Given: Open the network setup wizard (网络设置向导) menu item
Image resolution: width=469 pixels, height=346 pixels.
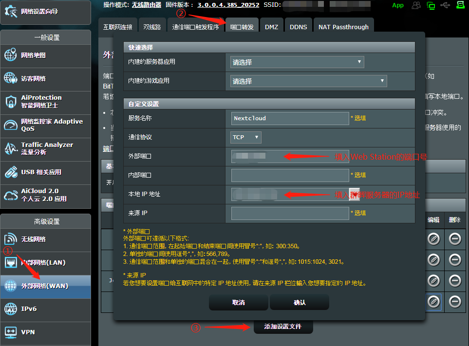Looking at the screenshot, I should 45,12.
